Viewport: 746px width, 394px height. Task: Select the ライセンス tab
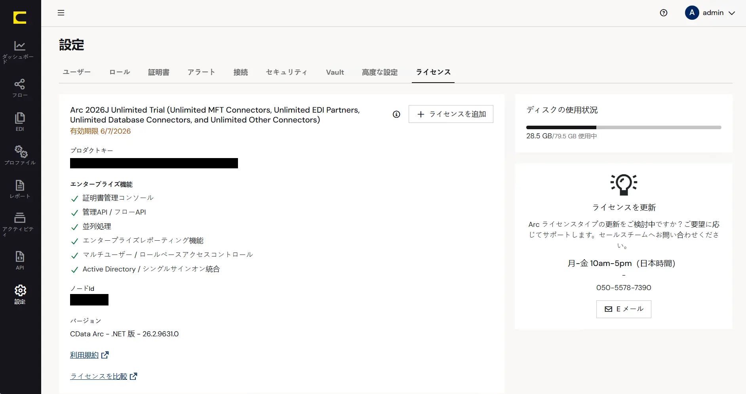pos(433,72)
